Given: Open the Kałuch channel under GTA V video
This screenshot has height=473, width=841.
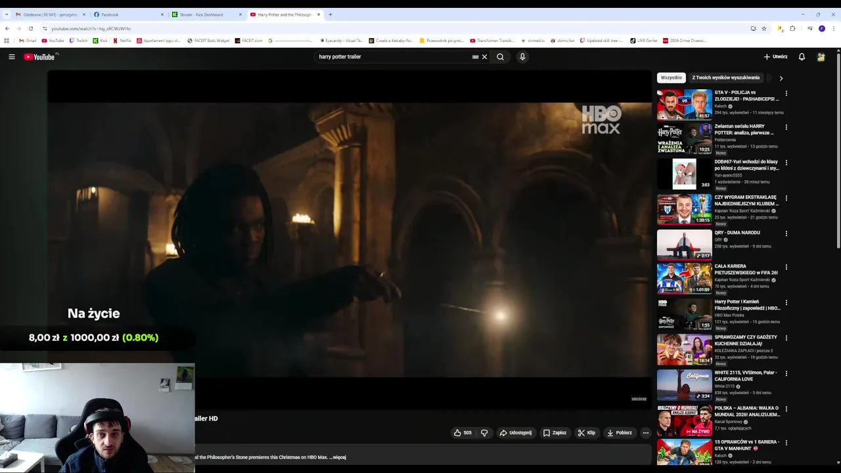Looking at the screenshot, I should (721, 106).
